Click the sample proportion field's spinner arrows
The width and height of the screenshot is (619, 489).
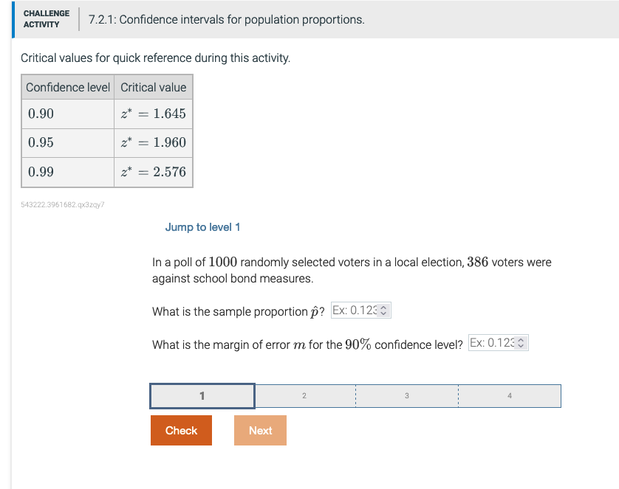tap(383, 311)
